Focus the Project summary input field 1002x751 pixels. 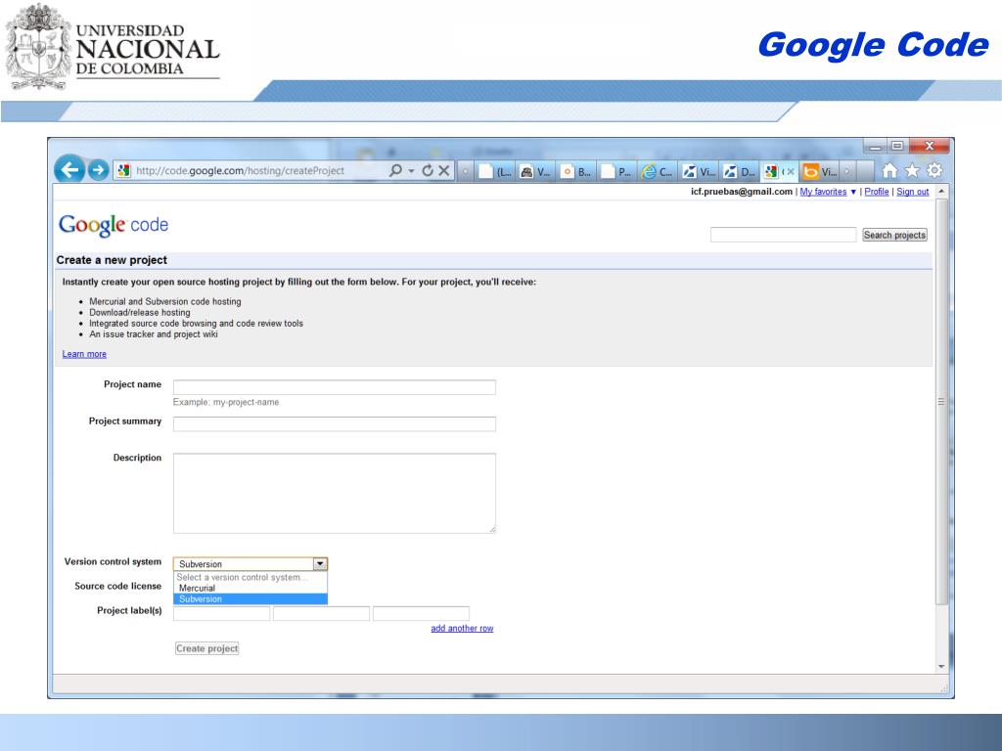(x=335, y=424)
